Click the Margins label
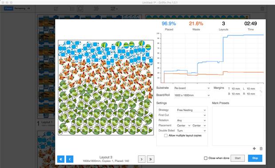 (219, 88)
